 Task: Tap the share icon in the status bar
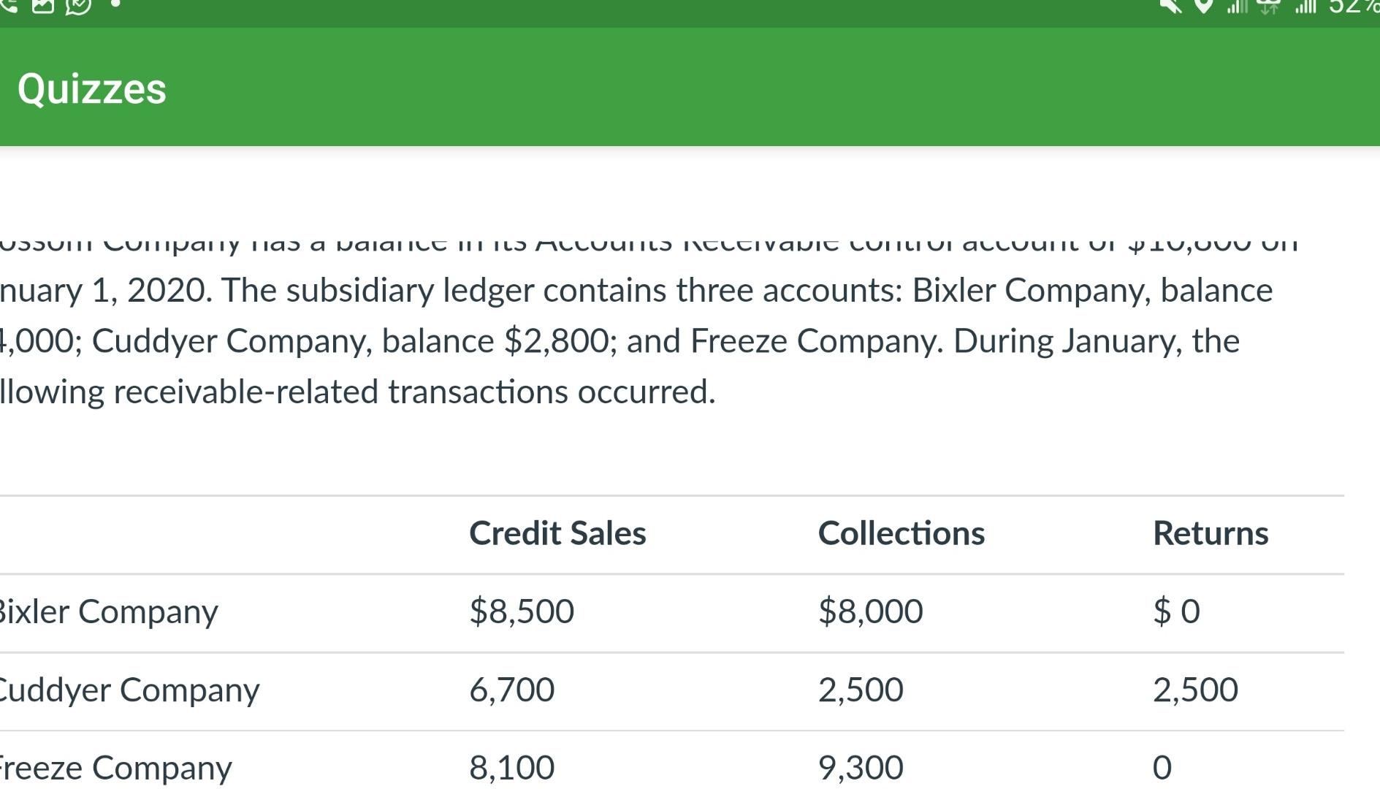point(9,7)
